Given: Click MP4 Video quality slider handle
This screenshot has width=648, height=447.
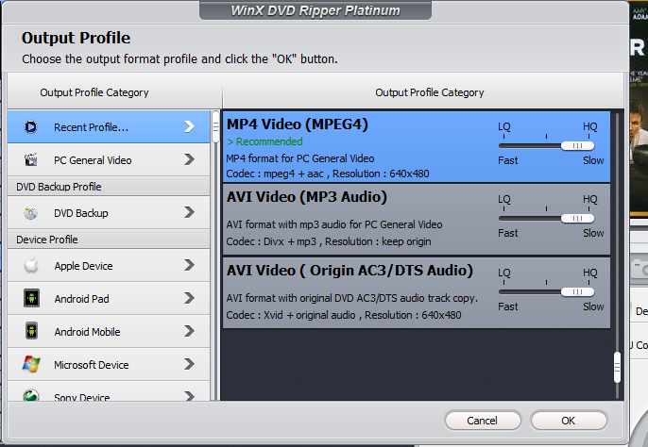Looking at the screenshot, I should 578,145.
